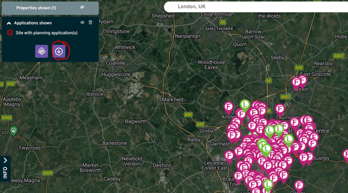Click the red Site with planning application(s) swatch

pos(10,33)
